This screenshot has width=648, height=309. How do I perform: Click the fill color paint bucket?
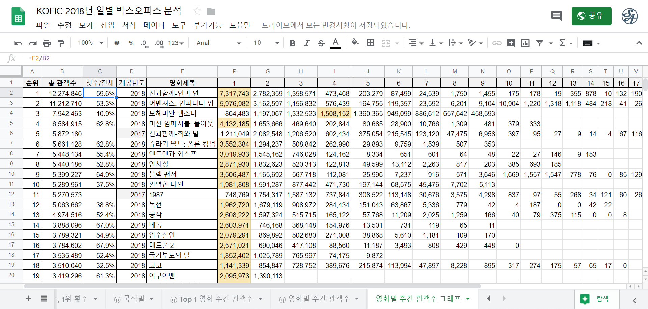355,43
